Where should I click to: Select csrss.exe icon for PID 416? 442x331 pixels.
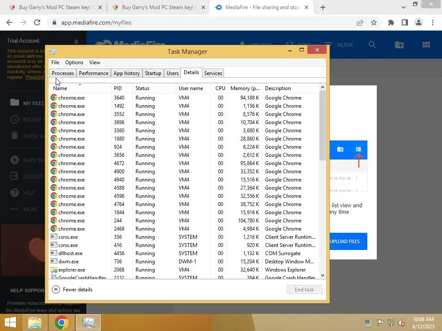click(x=54, y=245)
